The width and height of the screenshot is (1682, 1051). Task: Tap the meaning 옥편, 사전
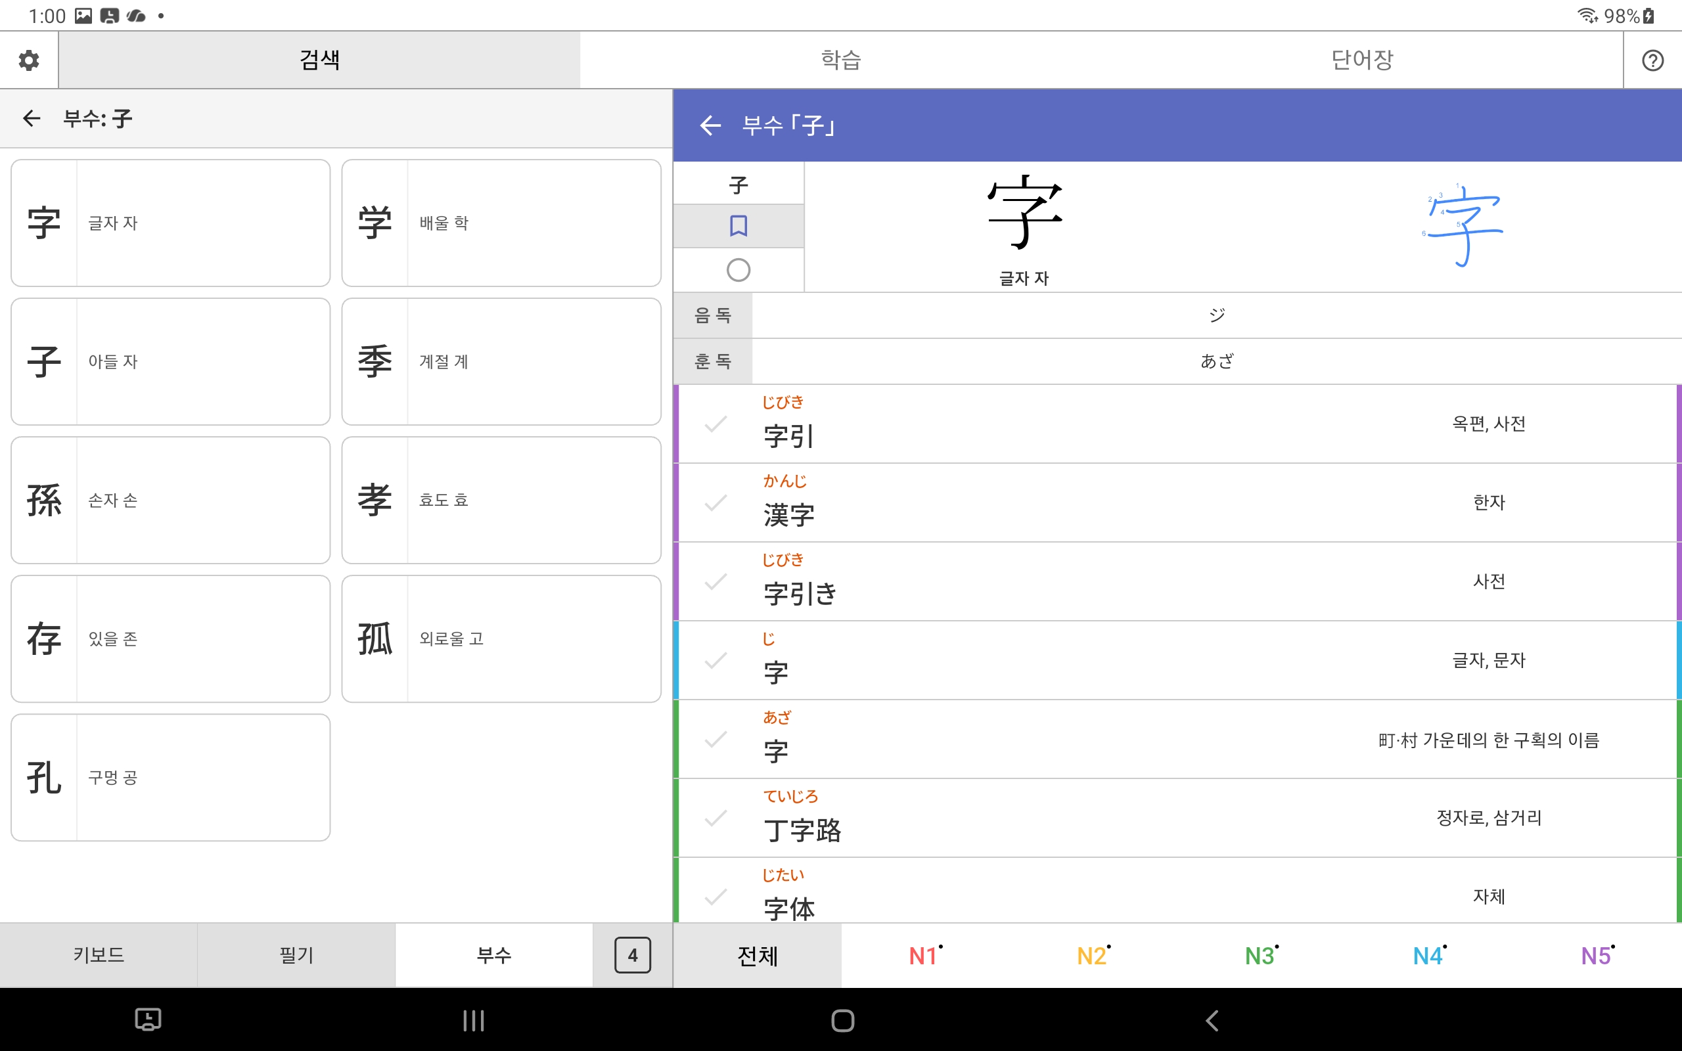click(1488, 424)
